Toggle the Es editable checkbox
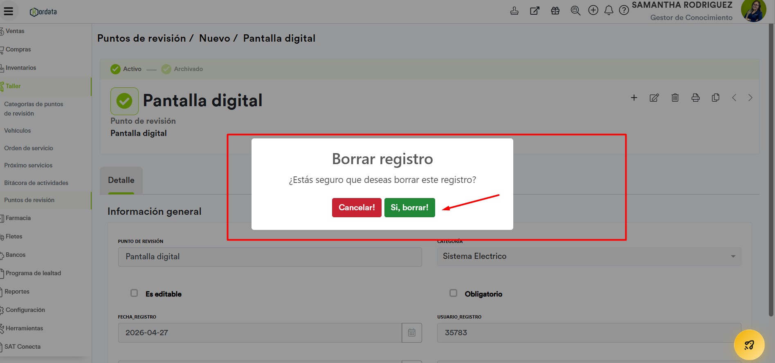The height and width of the screenshot is (363, 775). click(134, 293)
